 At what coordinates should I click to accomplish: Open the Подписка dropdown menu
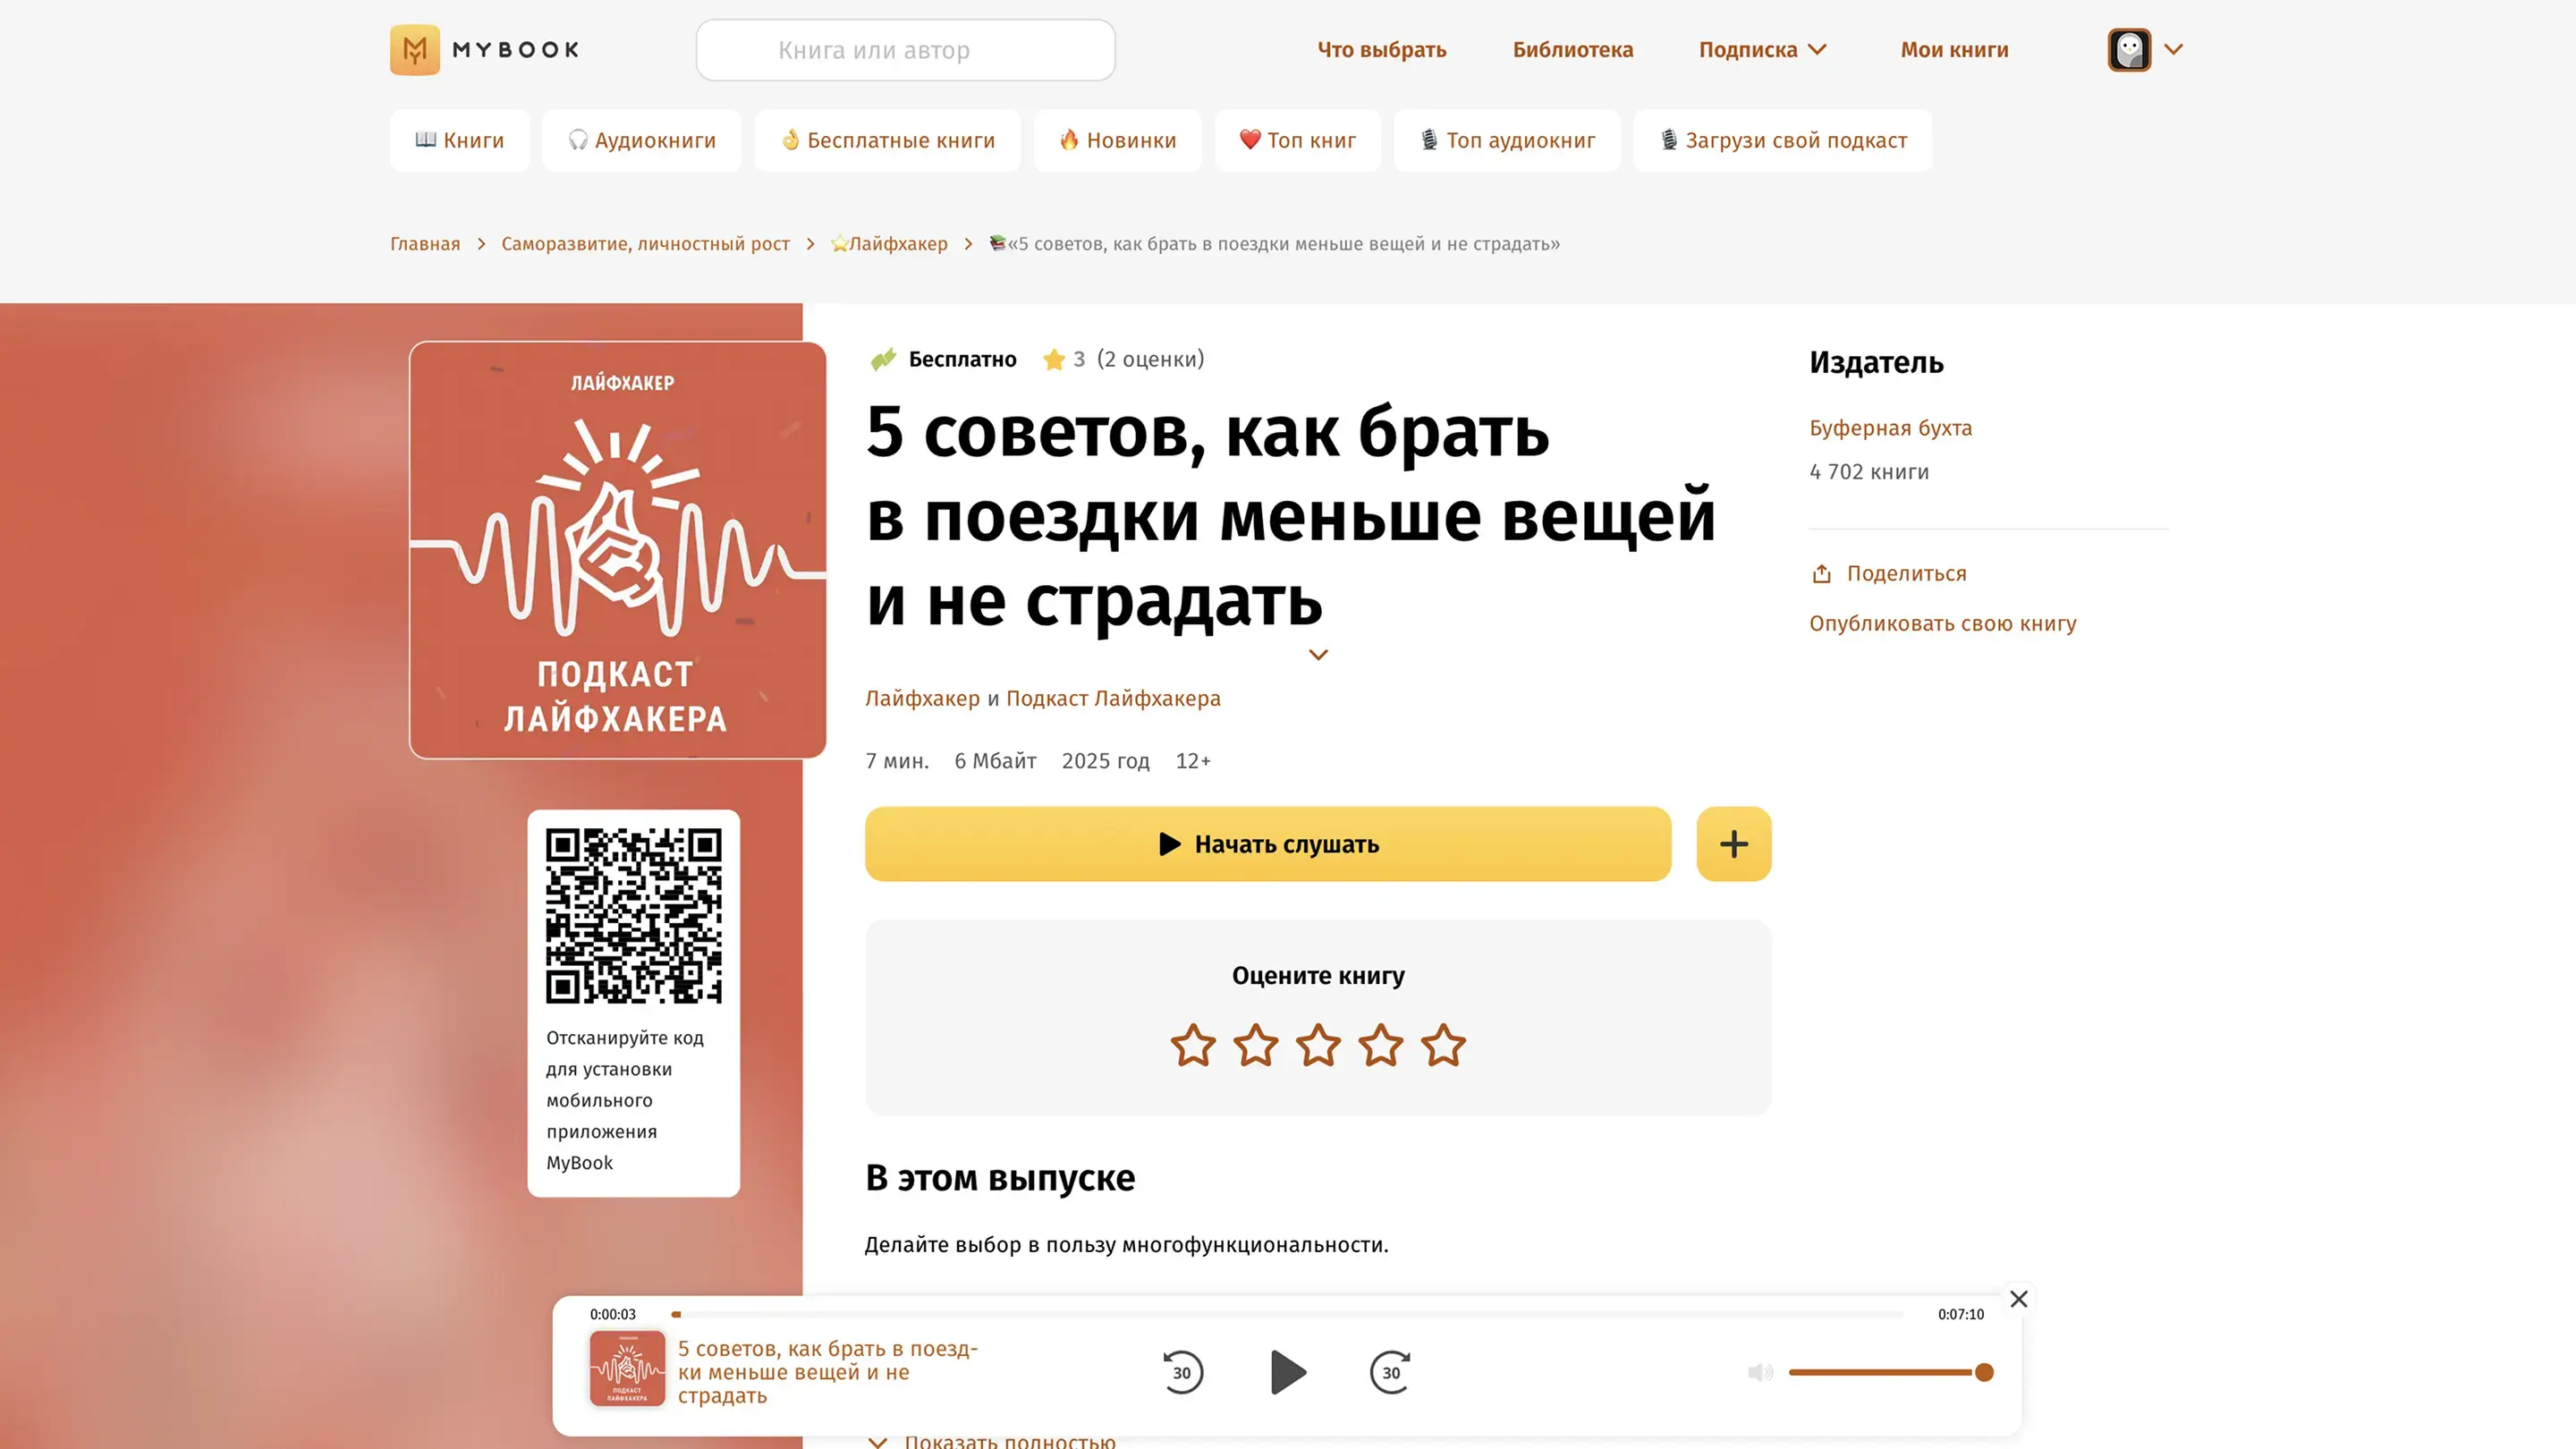coord(1763,49)
